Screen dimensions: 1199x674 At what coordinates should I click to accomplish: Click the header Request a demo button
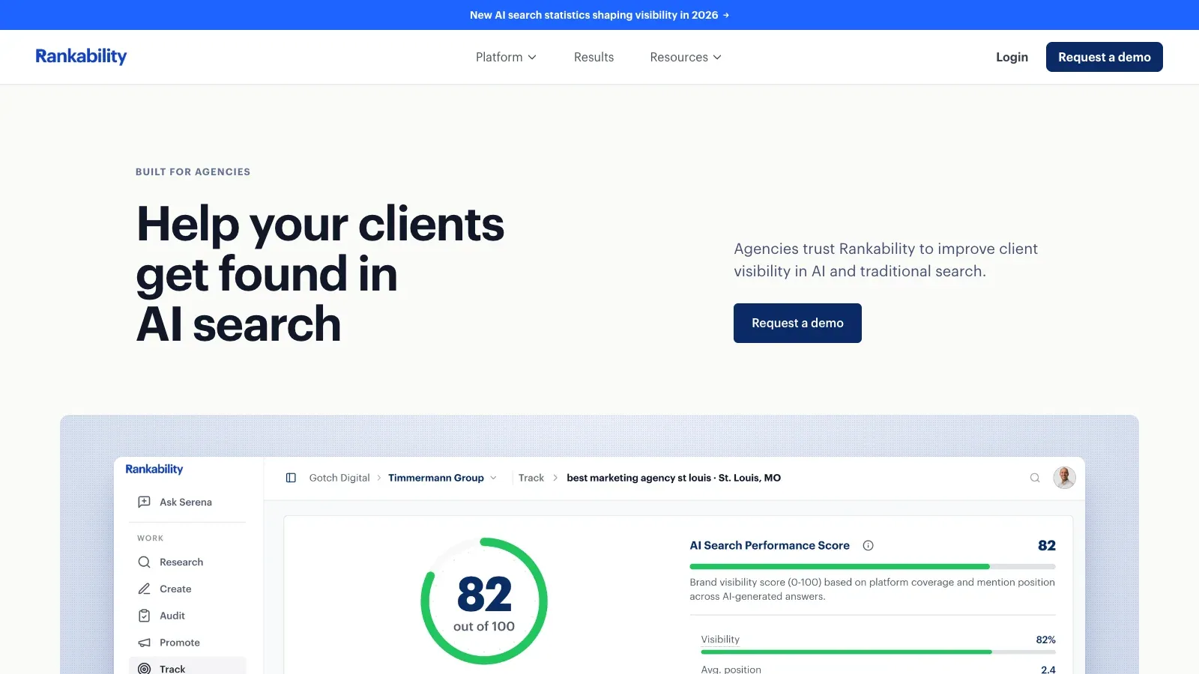point(1104,57)
